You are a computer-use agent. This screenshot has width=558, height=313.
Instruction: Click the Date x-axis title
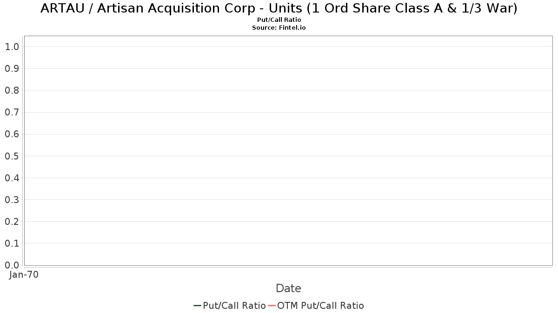pos(288,288)
